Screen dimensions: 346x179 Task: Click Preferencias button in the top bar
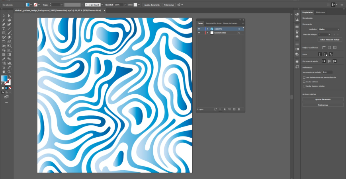[168, 5]
